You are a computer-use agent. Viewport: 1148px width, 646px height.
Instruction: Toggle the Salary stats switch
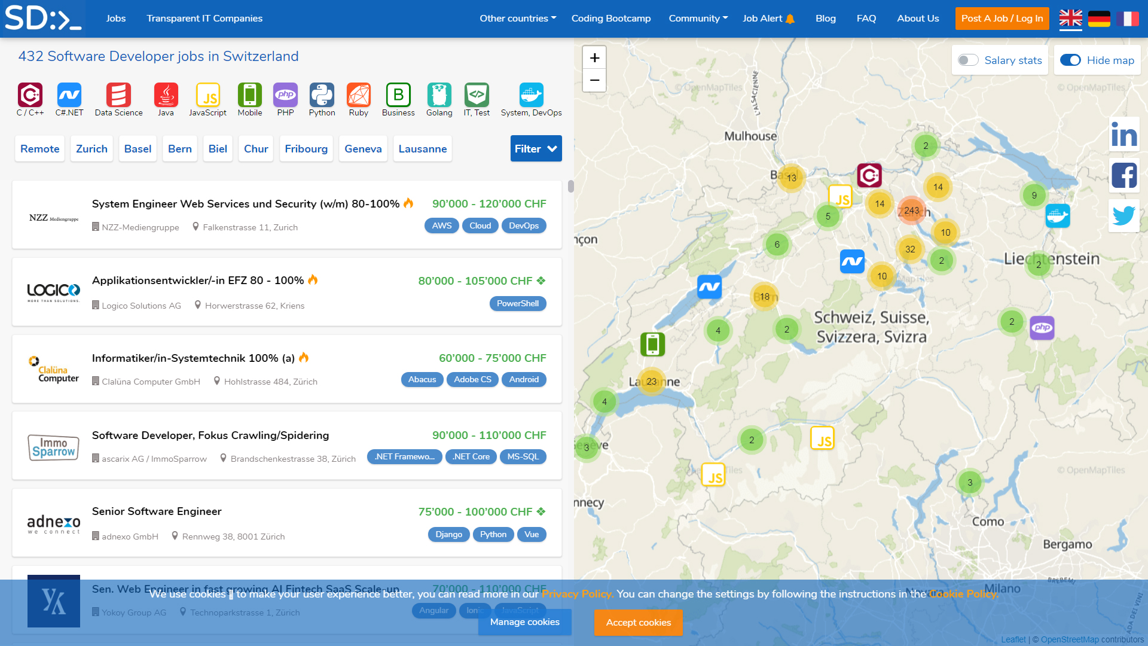pos(968,60)
